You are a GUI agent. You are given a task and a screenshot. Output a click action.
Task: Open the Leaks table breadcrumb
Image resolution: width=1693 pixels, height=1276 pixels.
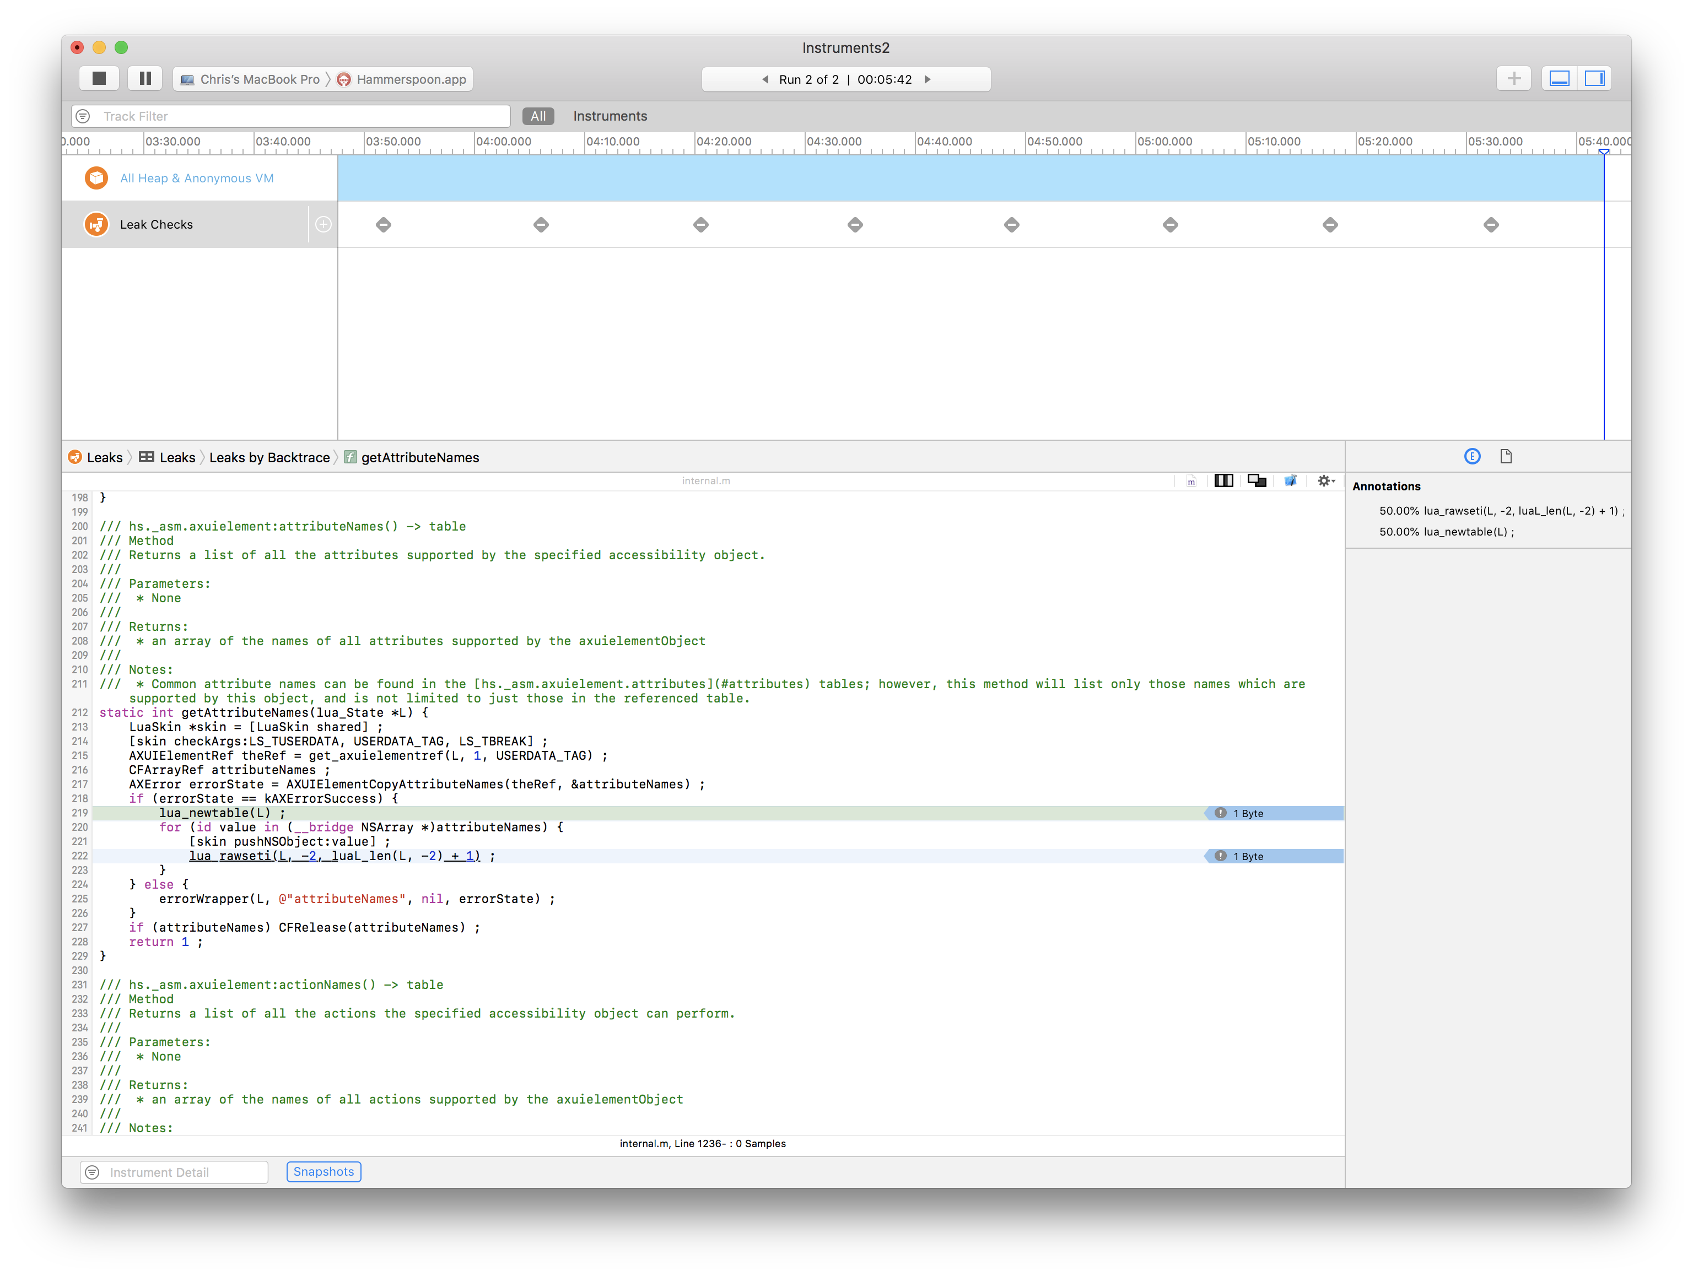tap(168, 457)
